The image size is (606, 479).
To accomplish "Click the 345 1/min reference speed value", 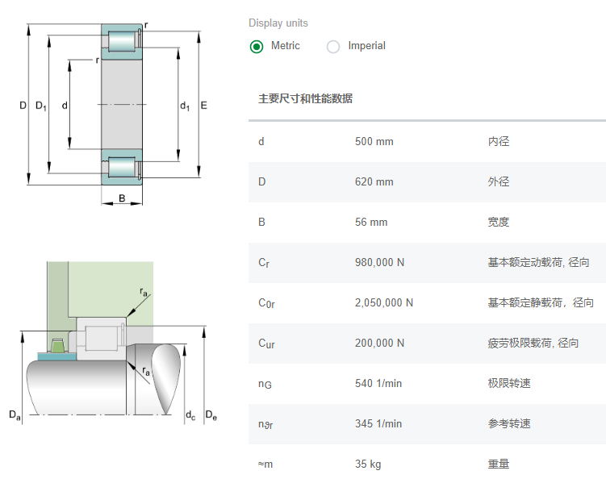I will [x=378, y=424].
